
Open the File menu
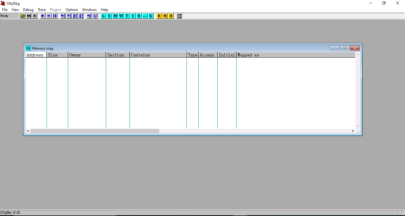(5, 10)
